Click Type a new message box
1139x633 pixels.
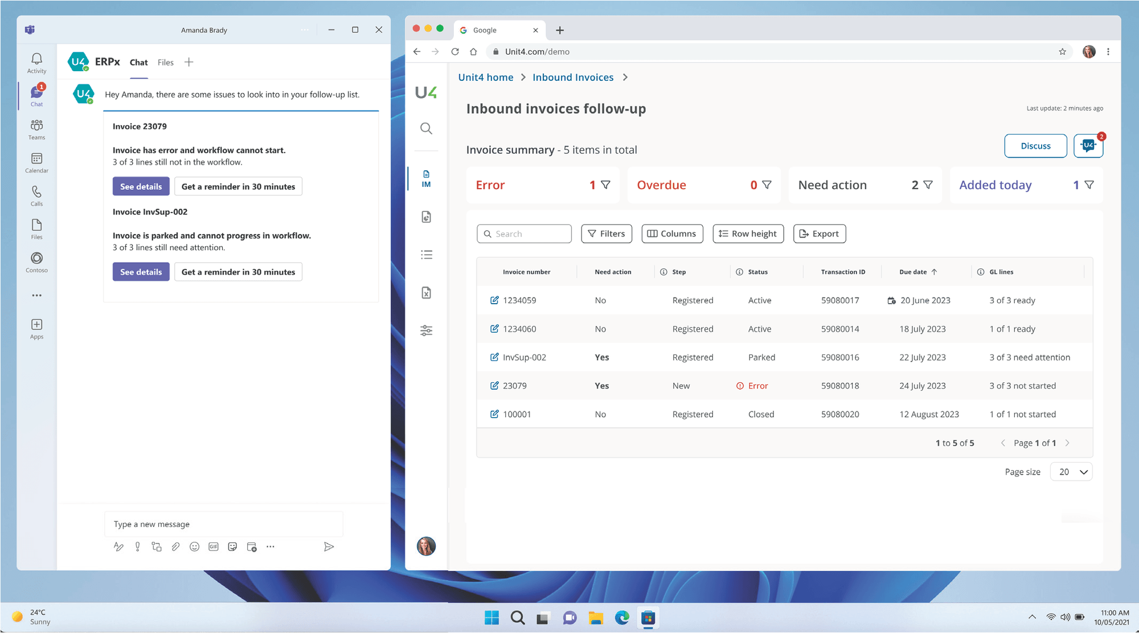coord(223,524)
